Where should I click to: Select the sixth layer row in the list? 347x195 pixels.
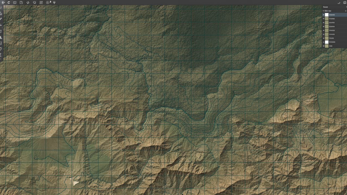click(x=335, y=34)
